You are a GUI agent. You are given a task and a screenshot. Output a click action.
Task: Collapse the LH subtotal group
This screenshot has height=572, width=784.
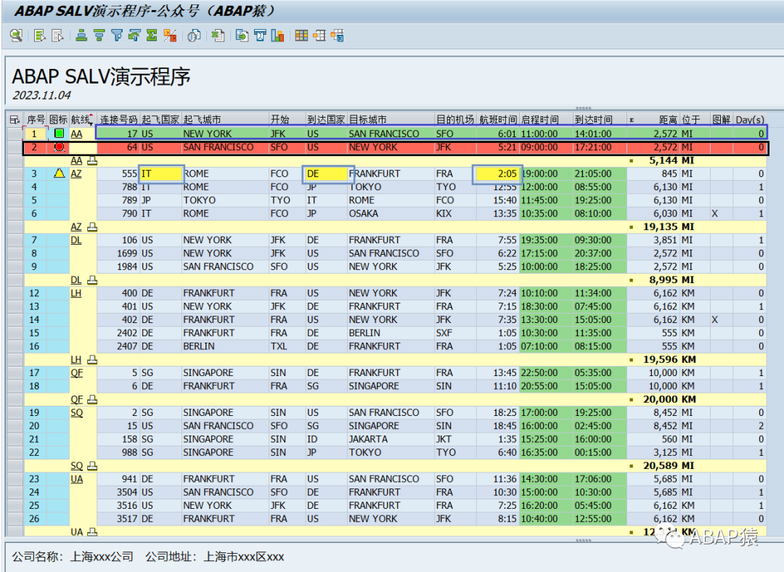pyautogui.click(x=92, y=359)
